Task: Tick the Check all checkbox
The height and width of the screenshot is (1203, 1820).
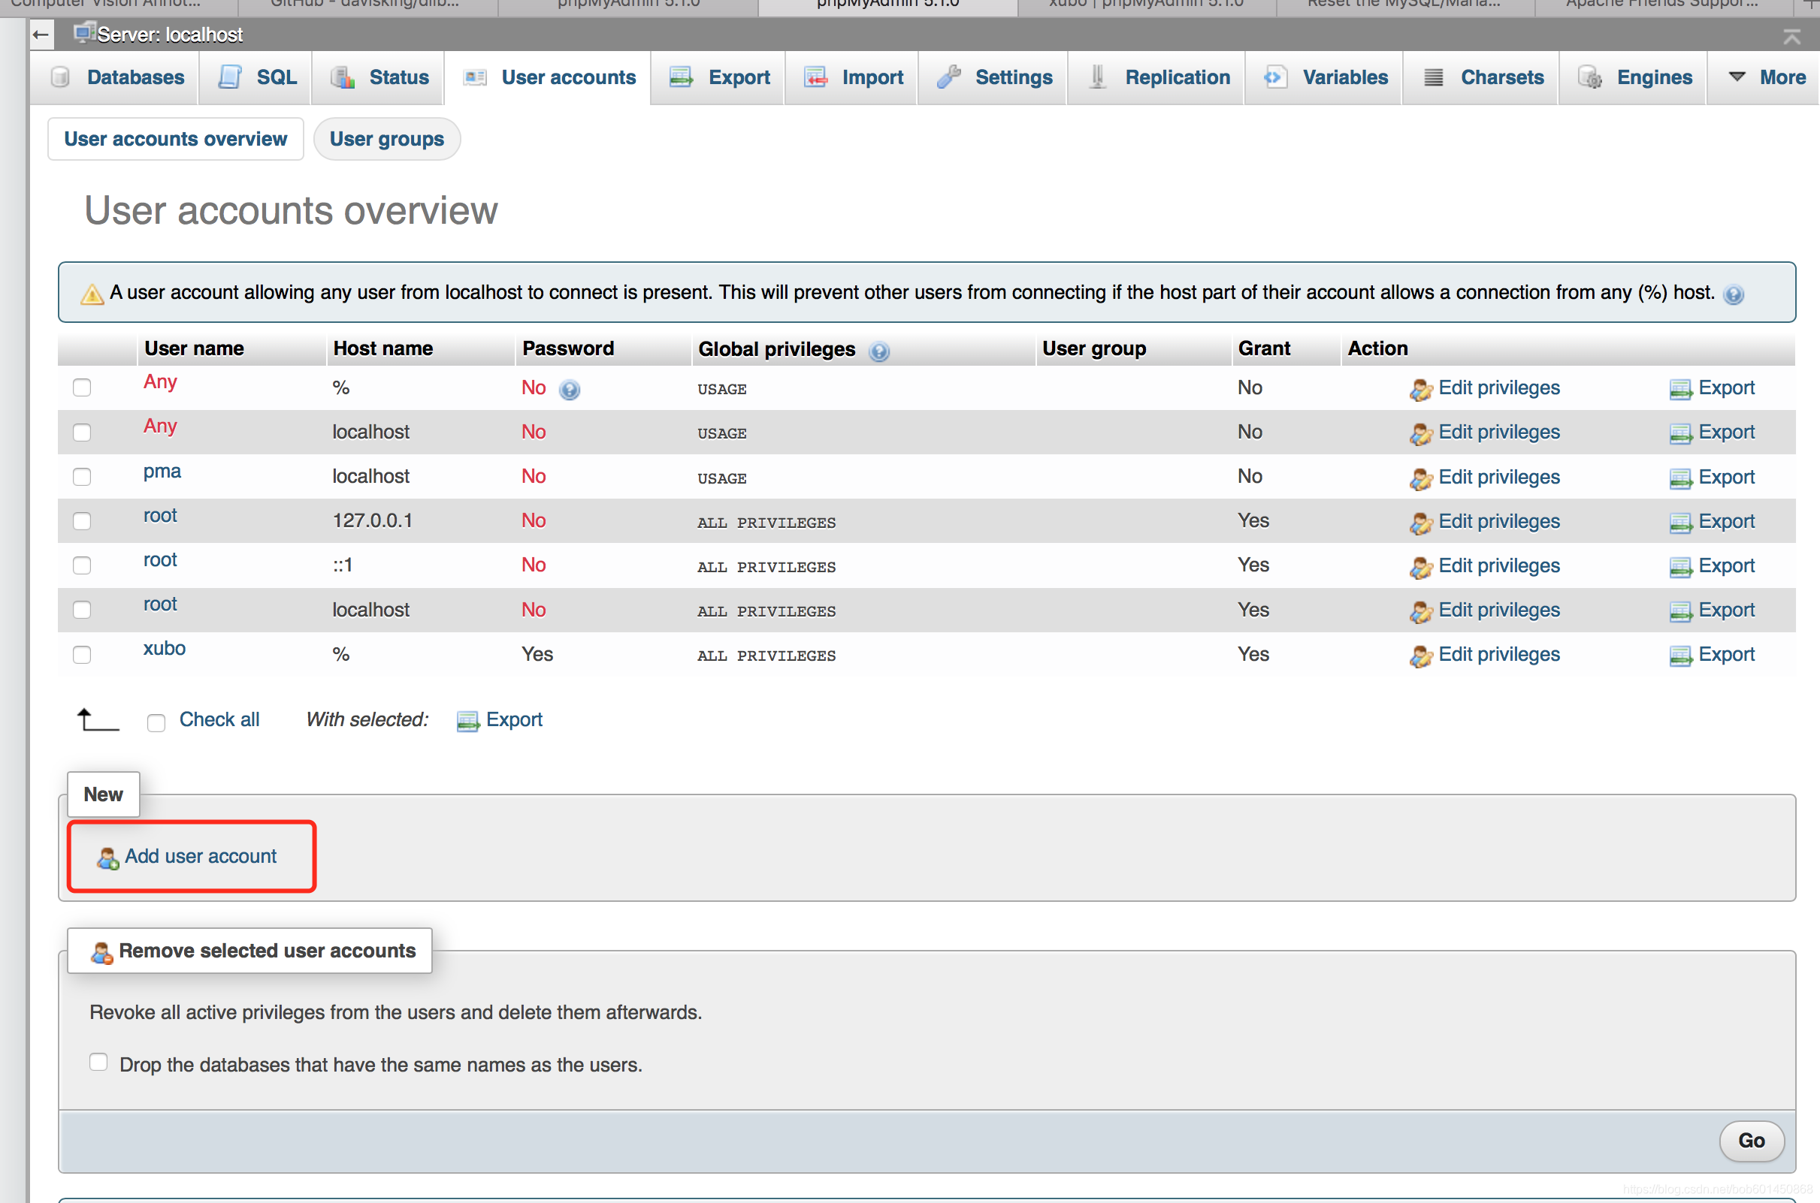Action: (156, 722)
